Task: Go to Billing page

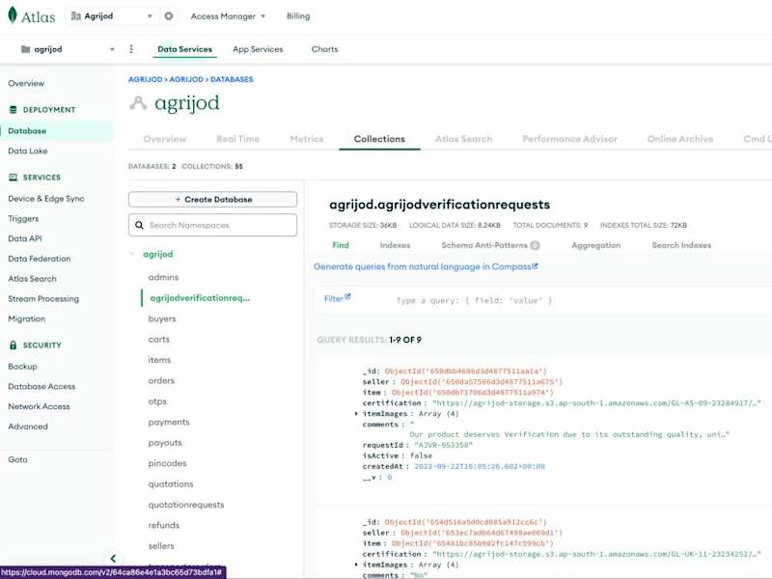Action: coord(298,16)
